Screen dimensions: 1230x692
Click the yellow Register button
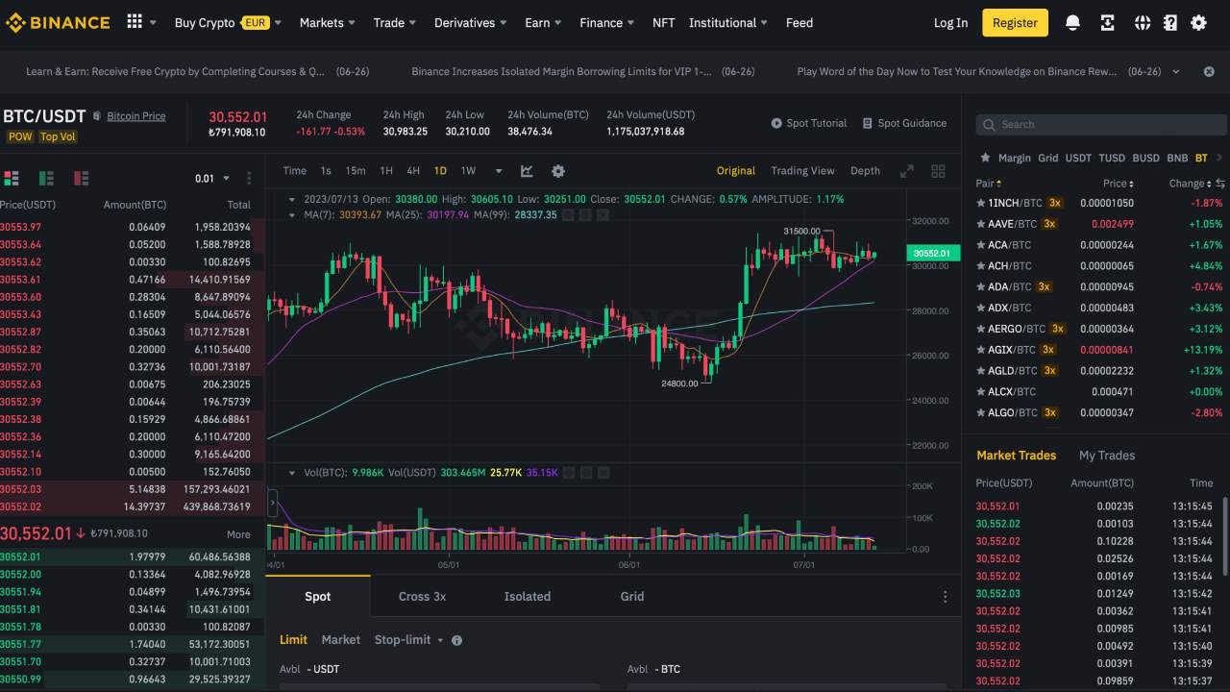pyautogui.click(x=1015, y=23)
